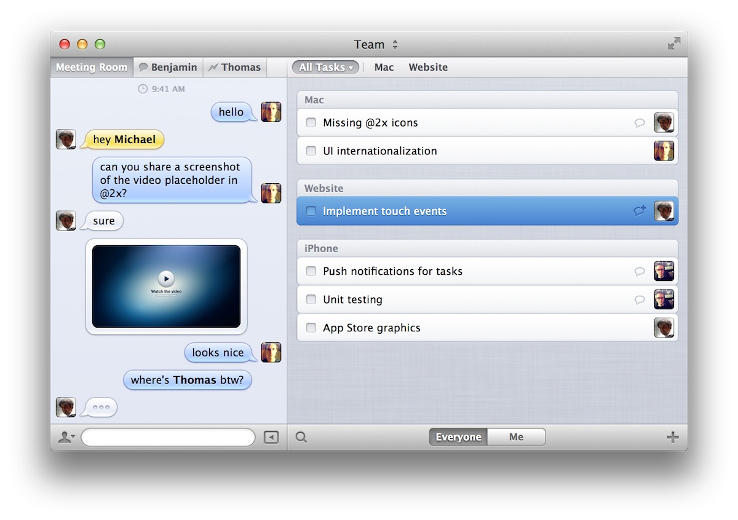Open comment bubble on Unit testing task

(x=640, y=300)
